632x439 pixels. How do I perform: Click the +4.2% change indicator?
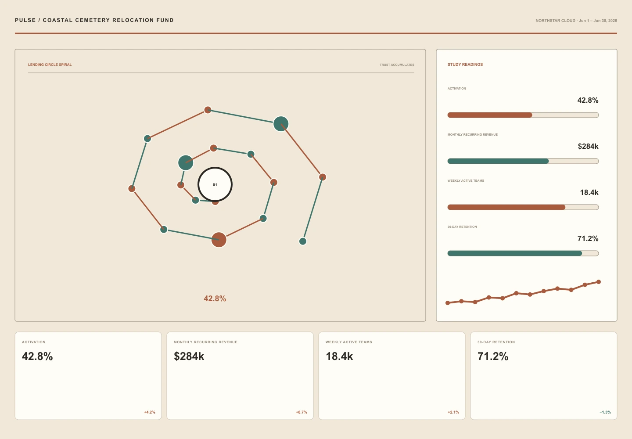coord(150,412)
